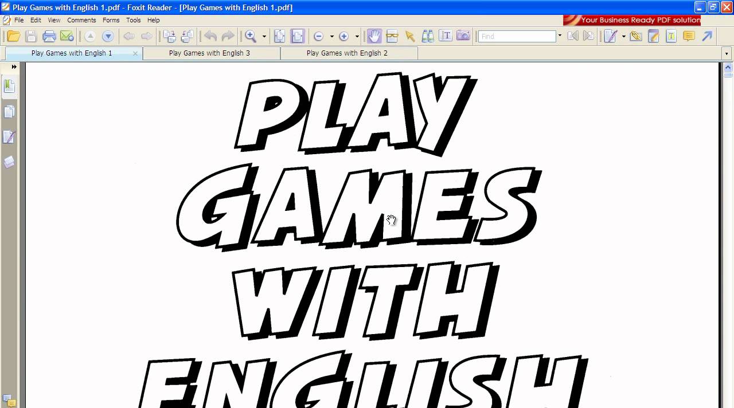Click the Your Business Ready PDF solution banner
Image resolution: width=734 pixels, height=408 pixels.
click(x=632, y=20)
